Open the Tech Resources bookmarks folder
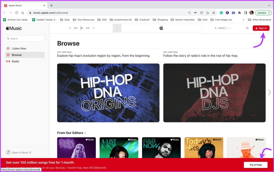The width and height of the screenshot is (274, 172). tap(83, 20)
